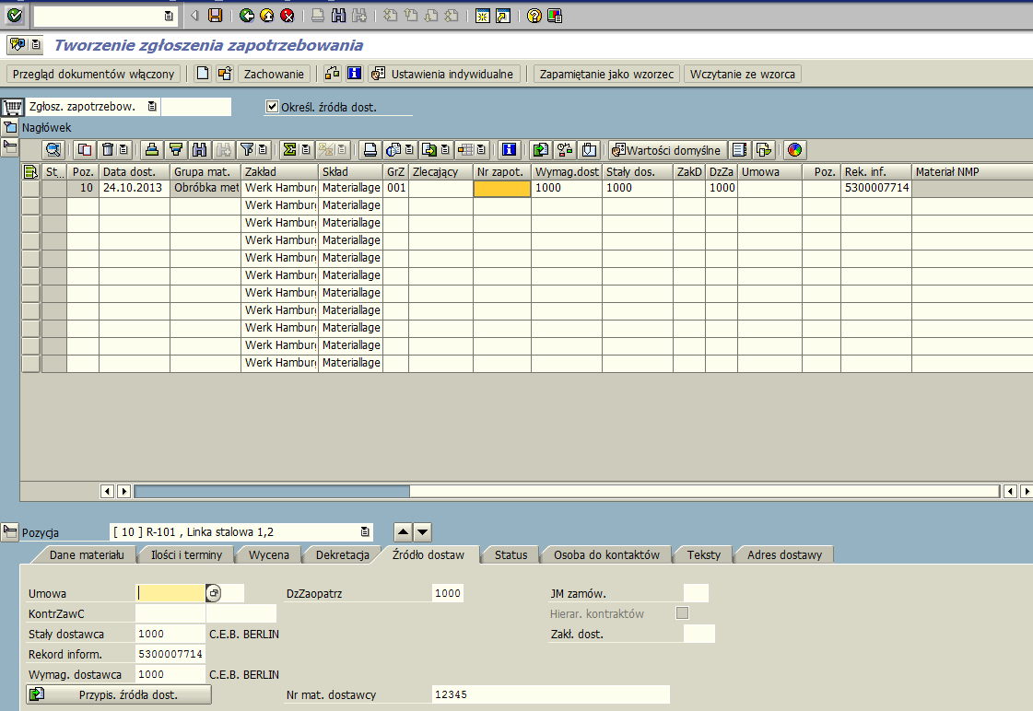Switch to the Dane materiału tab
This screenshot has width=1033, height=711.
pyautogui.click(x=87, y=555)
